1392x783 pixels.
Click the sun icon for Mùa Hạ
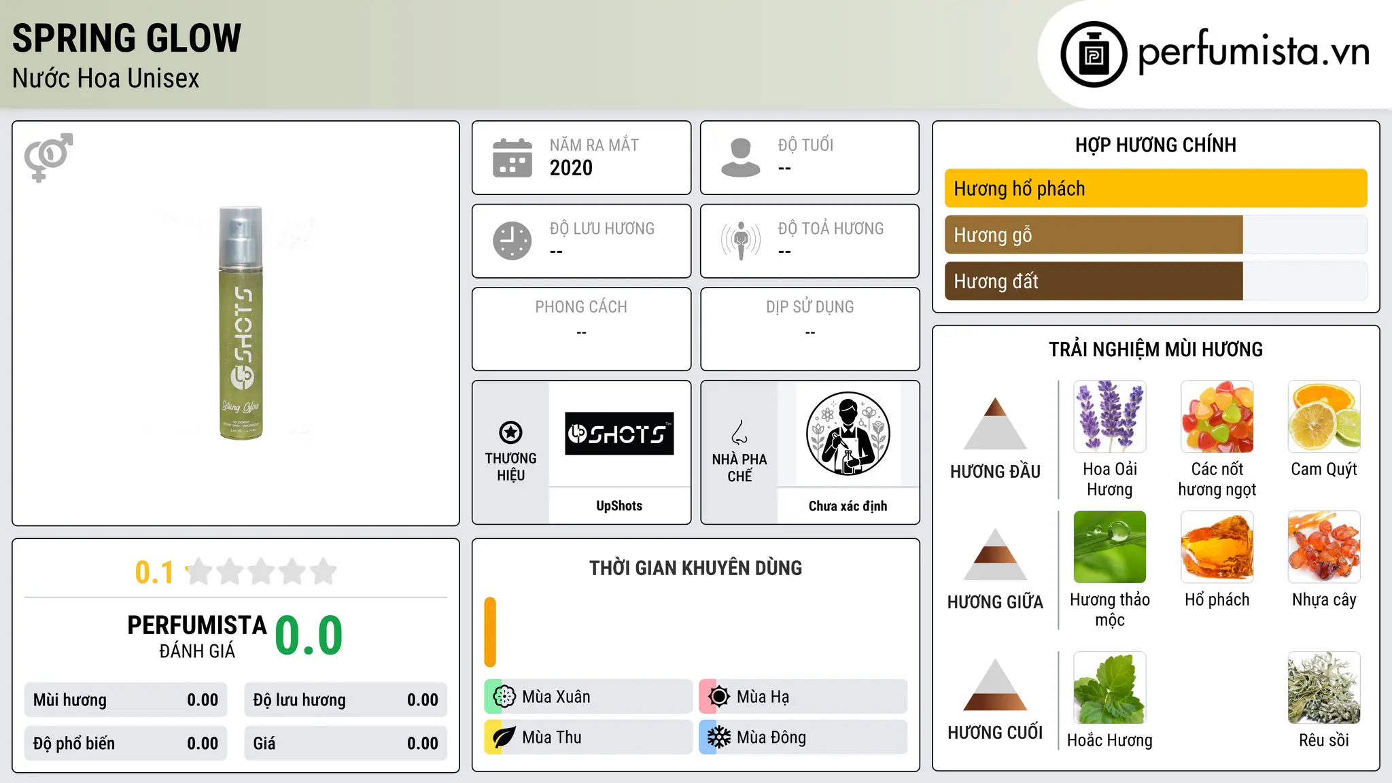click(x=719, y=697)
